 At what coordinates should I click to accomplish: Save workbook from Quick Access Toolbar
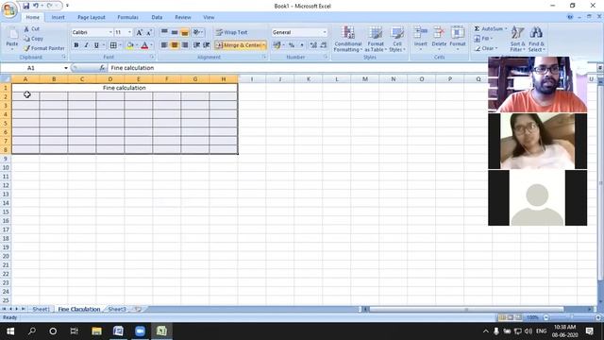(x=25, y=6)
